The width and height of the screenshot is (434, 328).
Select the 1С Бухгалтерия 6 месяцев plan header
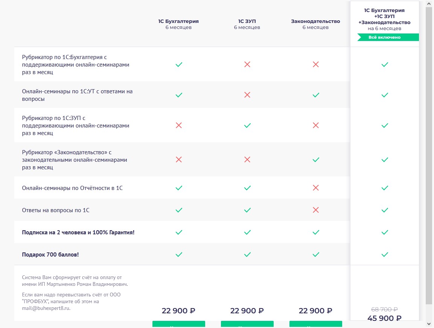coord(178,24)
